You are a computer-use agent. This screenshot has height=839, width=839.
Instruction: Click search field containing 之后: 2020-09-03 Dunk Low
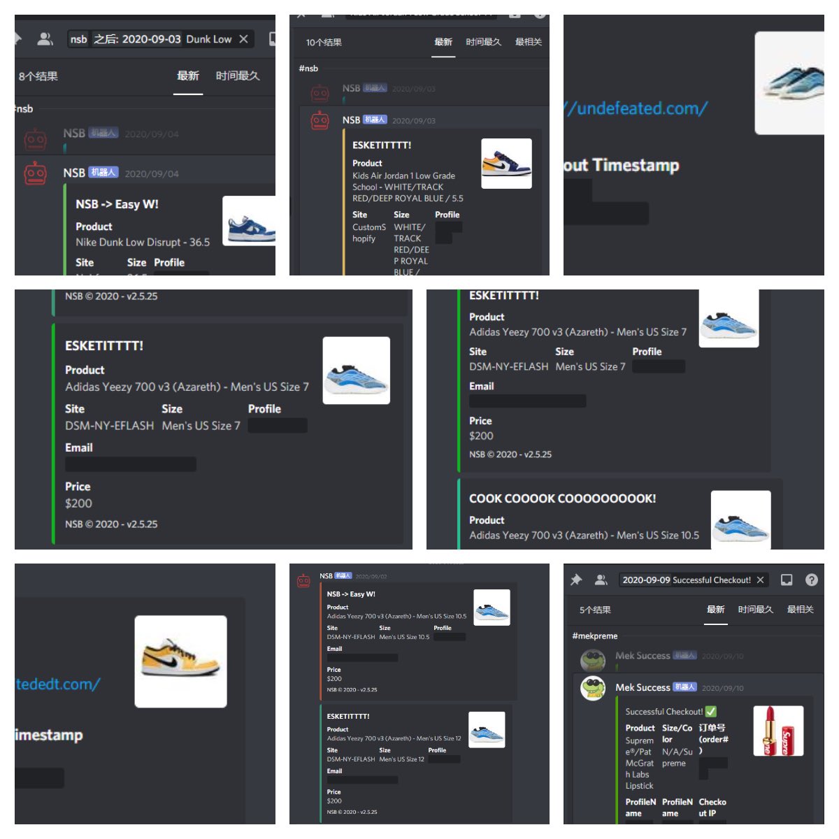click(160, 39)
